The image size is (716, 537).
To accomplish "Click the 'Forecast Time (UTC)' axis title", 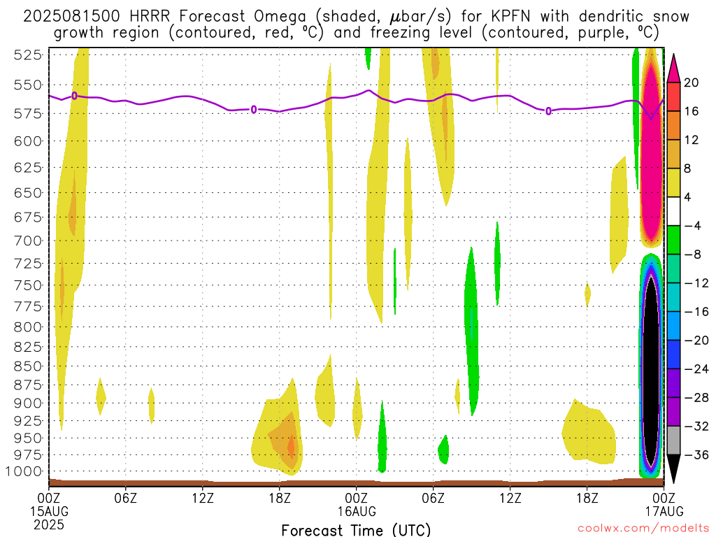I will [356, 530].
